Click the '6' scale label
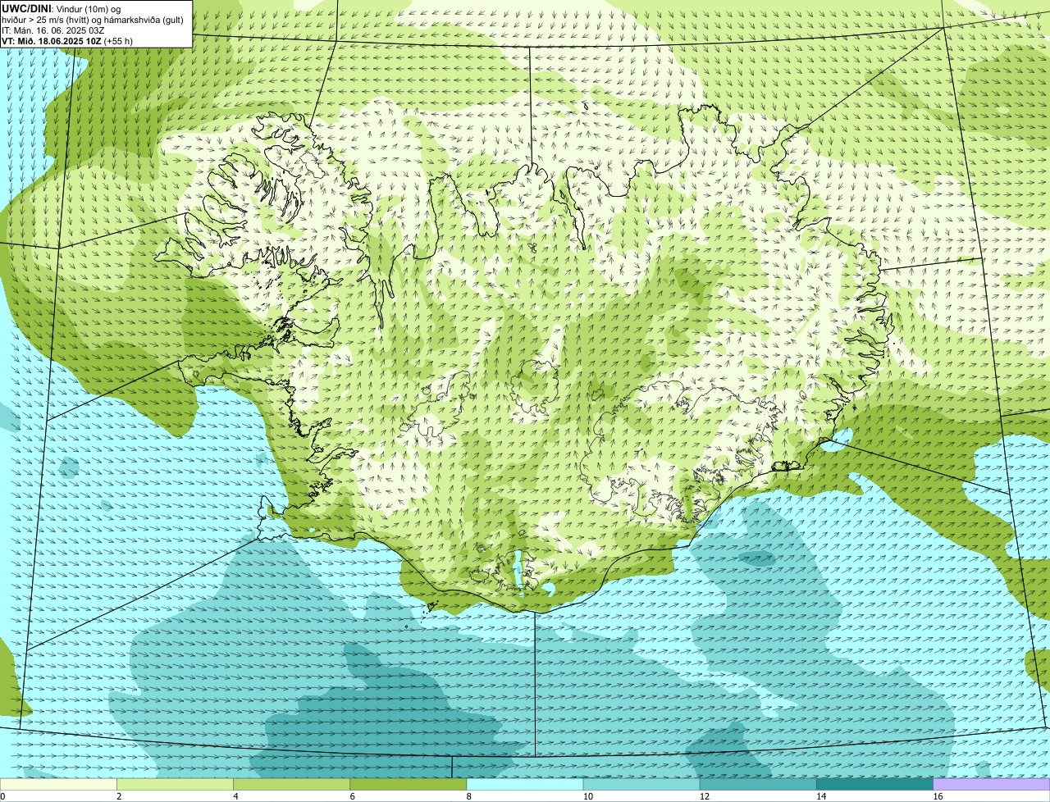The width and height of the screenshot is (1050, 802). [353, 796]
